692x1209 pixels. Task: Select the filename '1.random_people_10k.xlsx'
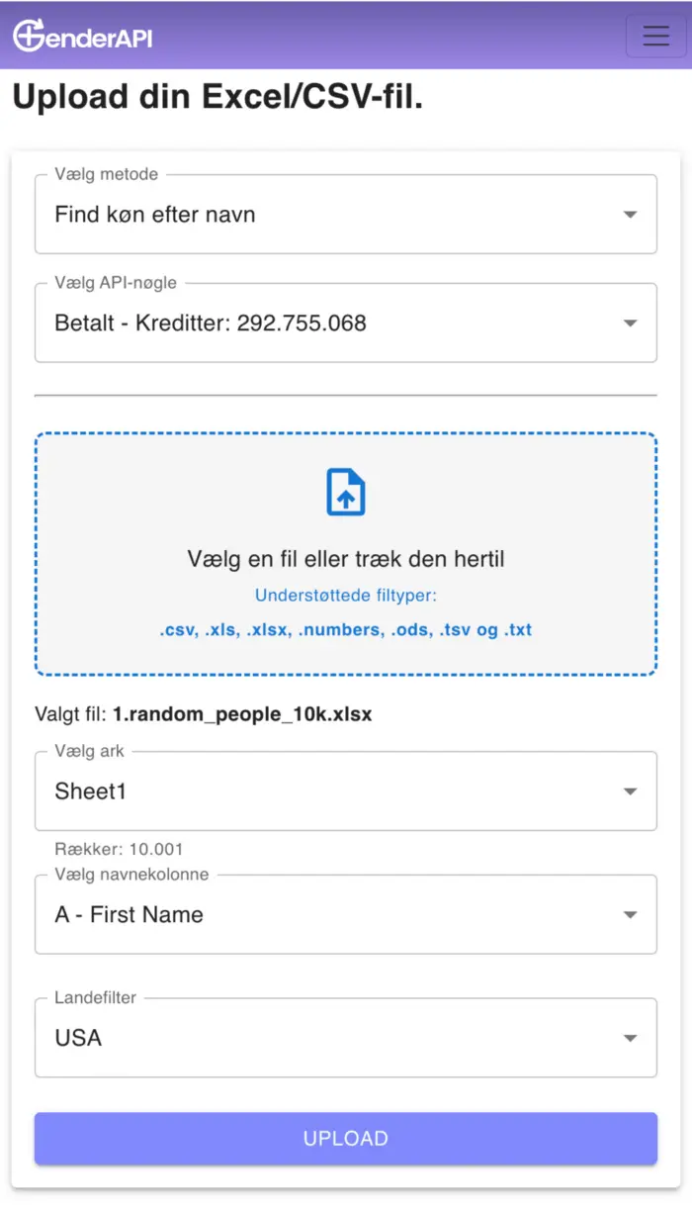[x=243, y=713]
